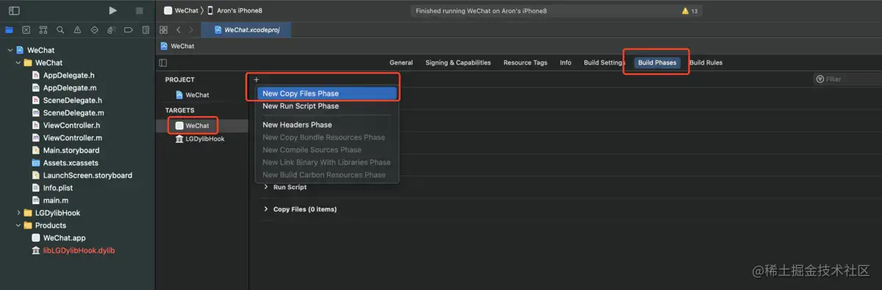This screenshot has width=882, height=290.
Task: Toggle the navigator sidebar icon
Action: click(x=14, y=11)
